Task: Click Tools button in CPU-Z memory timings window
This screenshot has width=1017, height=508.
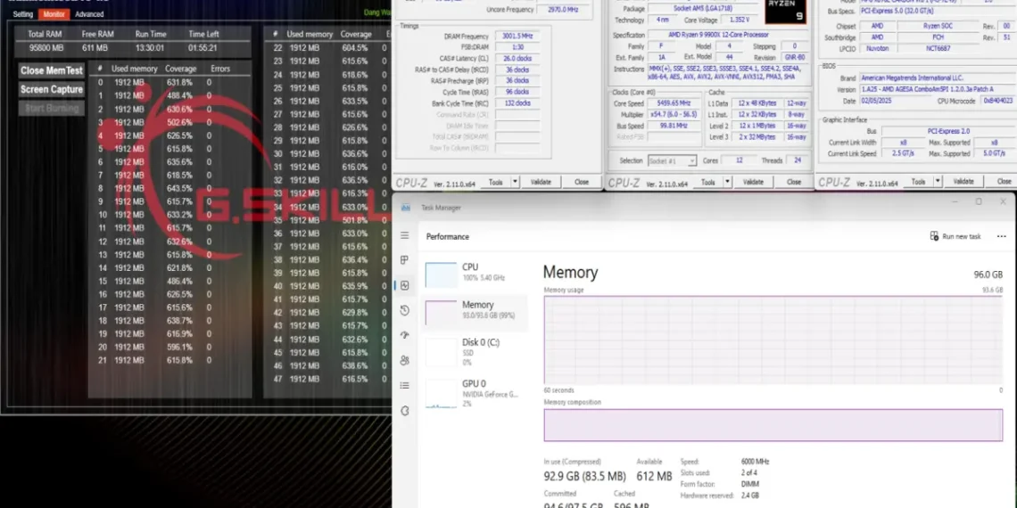Action: pos(496,182)
